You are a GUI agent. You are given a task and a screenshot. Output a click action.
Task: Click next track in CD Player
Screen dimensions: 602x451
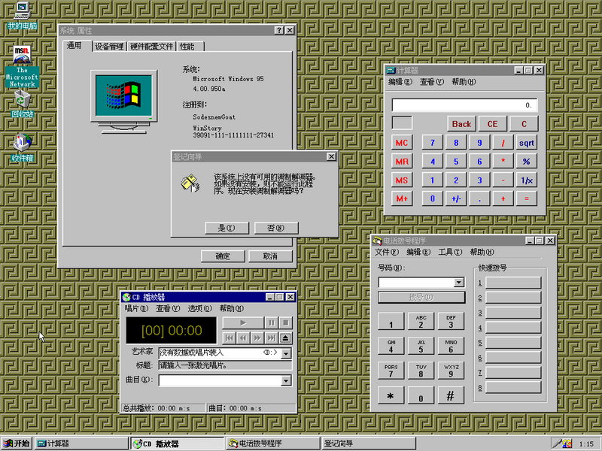pyautogui.click(x=271, y=337)
